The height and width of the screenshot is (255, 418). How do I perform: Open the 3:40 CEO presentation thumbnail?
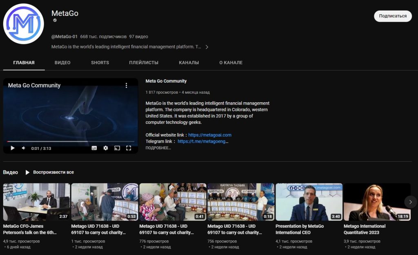point(309,202)
